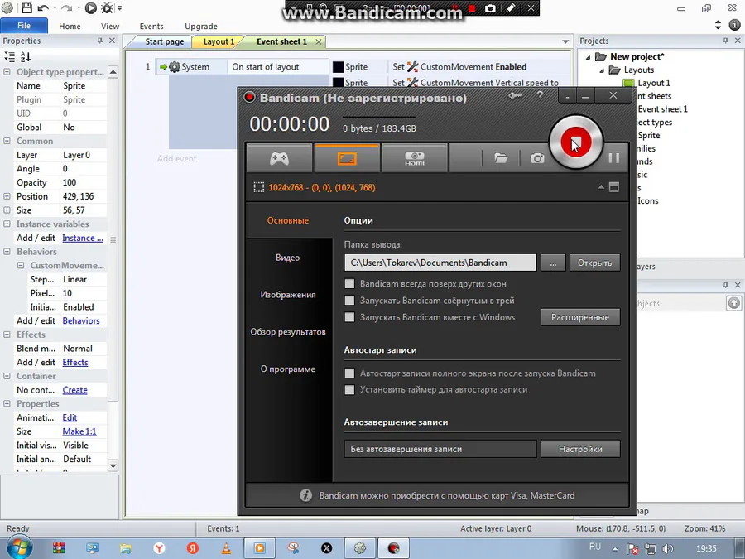Collapse Bandicam panel with up arrow
This screenshot has width=745, height=559.
(x=601, y=187)
